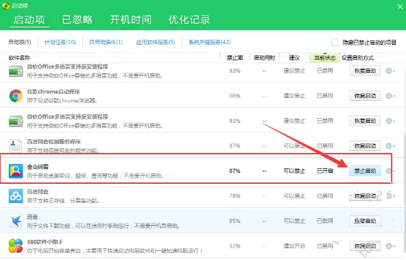Select the 计划任务(10) sub-tab
This screenshot has height=260, width=406.
click(60, 42)
